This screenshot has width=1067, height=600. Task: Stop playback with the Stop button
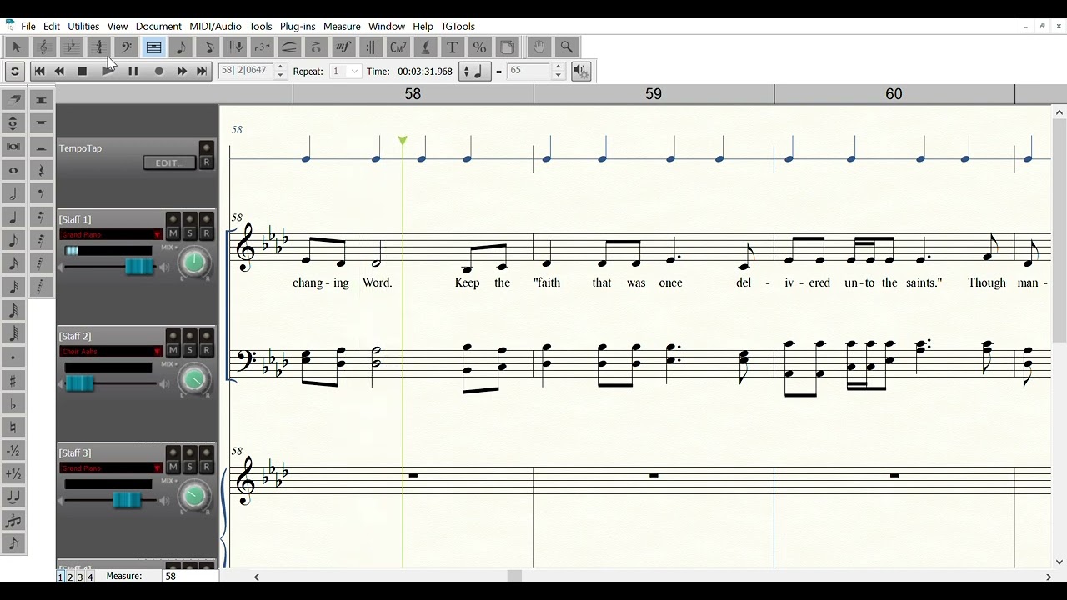click(83, 72)
